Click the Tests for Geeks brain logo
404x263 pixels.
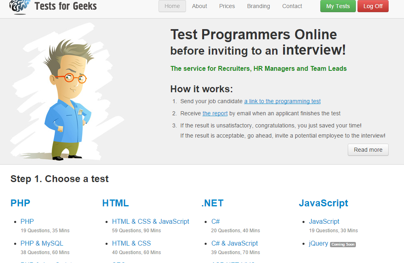(19, 6)
